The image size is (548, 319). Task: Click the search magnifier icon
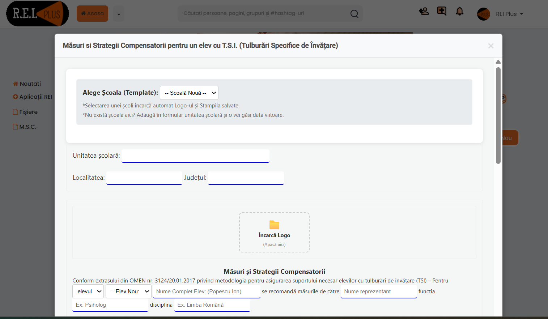354,13
